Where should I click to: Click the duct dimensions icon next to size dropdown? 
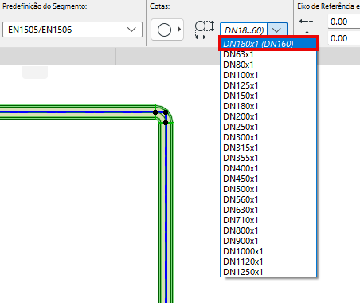205,30
